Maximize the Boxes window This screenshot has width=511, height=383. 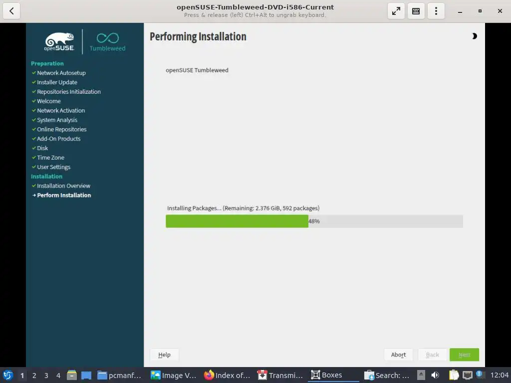[480, 11]
